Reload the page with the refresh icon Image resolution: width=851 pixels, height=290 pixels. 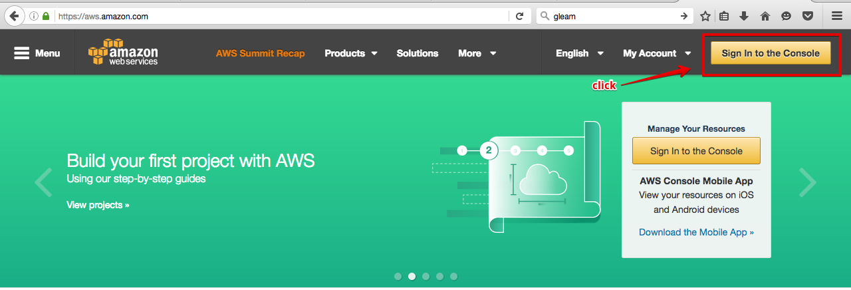(x=520, y=16)
